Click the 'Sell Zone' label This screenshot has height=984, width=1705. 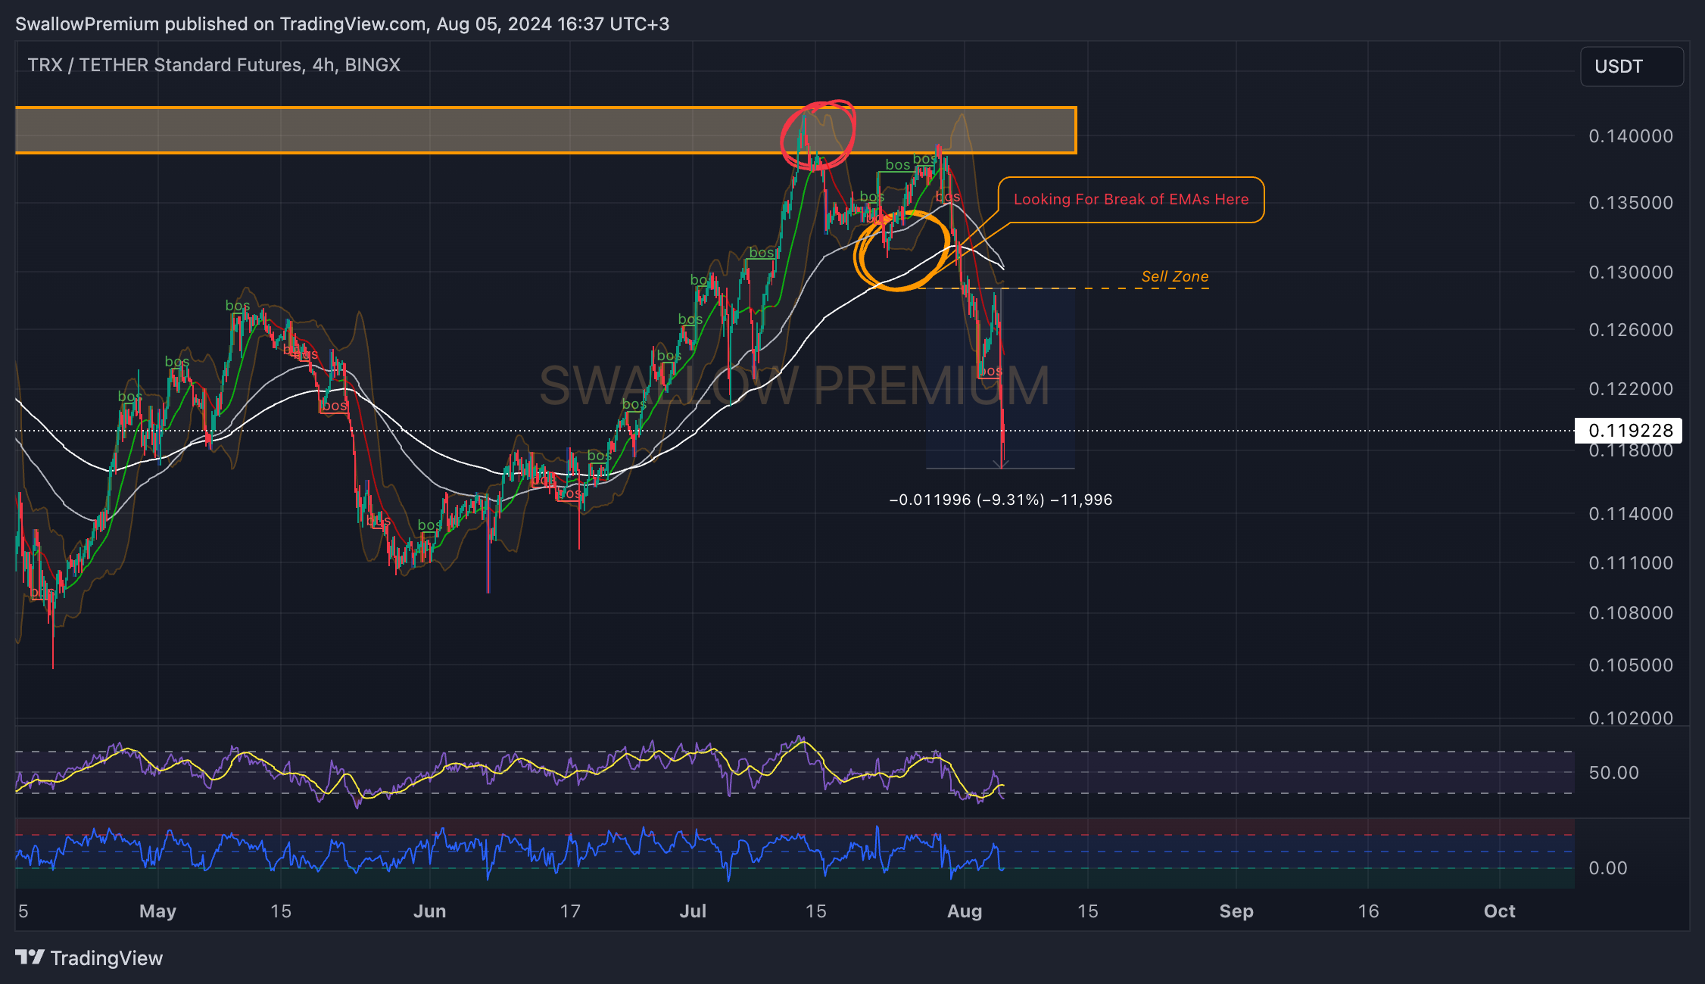1175,276
